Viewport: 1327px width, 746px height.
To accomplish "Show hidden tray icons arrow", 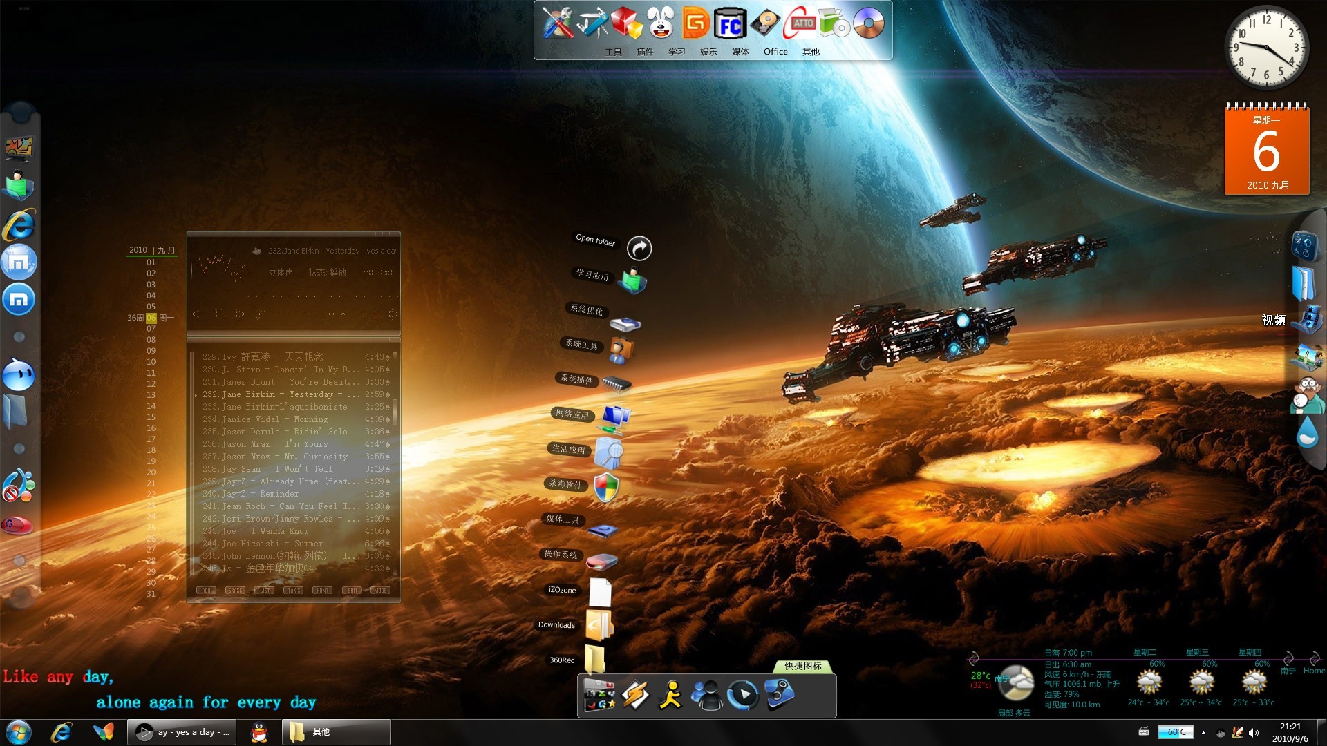I will 1203,733.
